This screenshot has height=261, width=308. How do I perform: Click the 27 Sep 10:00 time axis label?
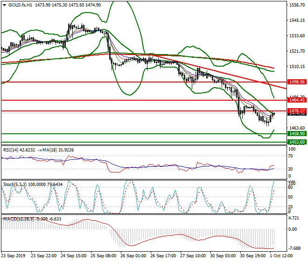pyautogui.click(x=193, y=256)
